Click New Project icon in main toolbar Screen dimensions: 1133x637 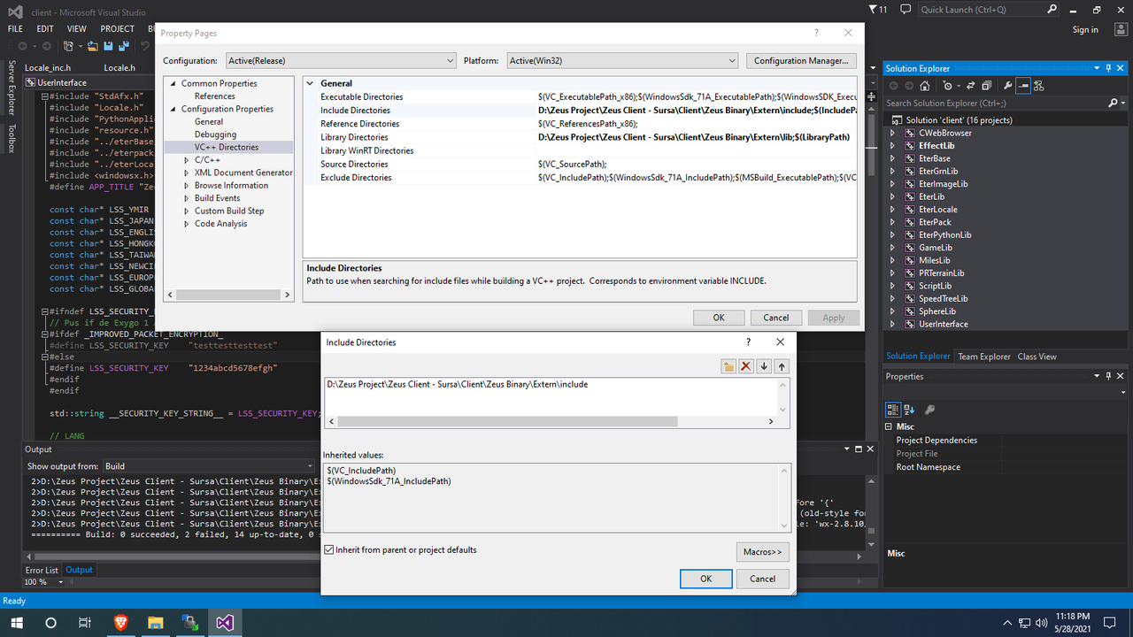[x=69, y=46]
